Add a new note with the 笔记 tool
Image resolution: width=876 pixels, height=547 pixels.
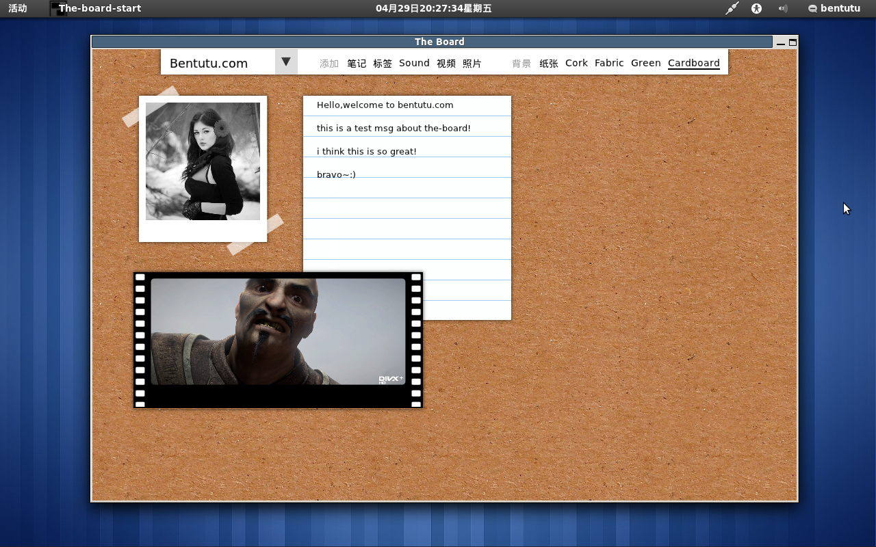[357, 63]
